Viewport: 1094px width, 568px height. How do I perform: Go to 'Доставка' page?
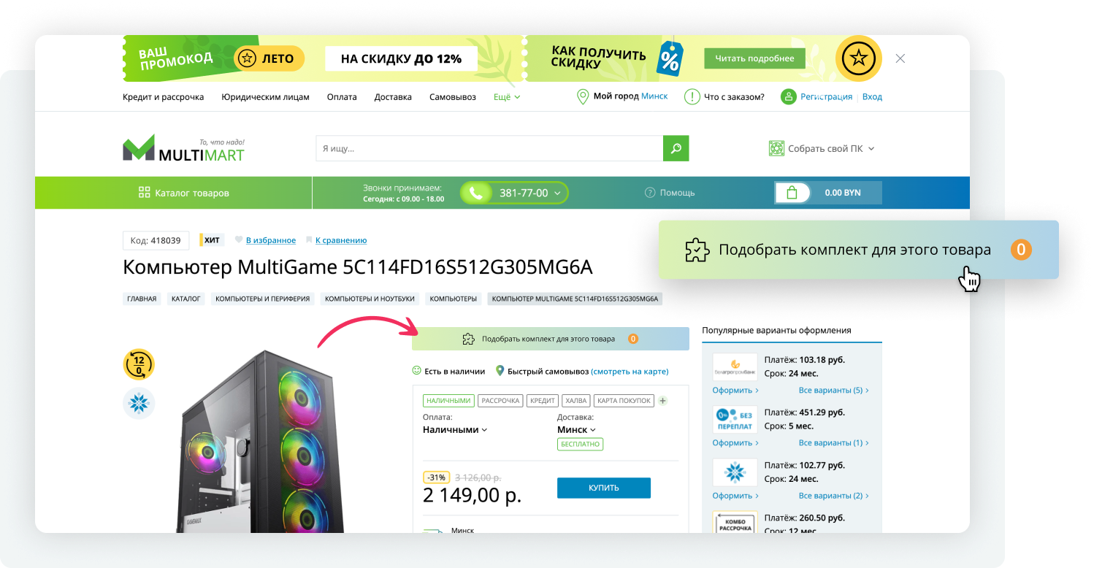tap(393, 96)
